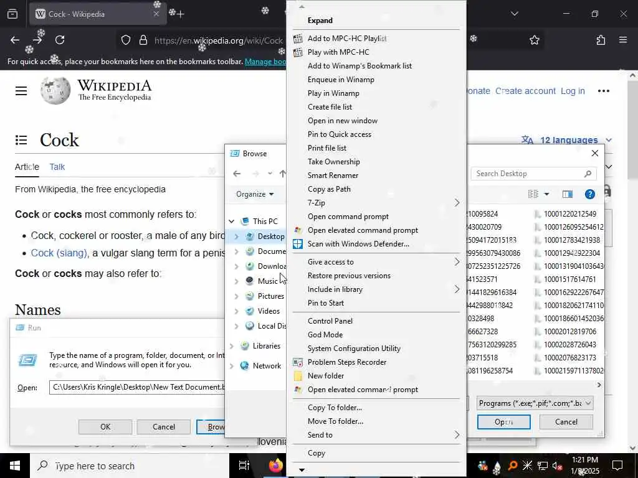The height and width of the screenshot is (478, 638).
Task: Bookmark this page with the star
Action: coord(534,40)
